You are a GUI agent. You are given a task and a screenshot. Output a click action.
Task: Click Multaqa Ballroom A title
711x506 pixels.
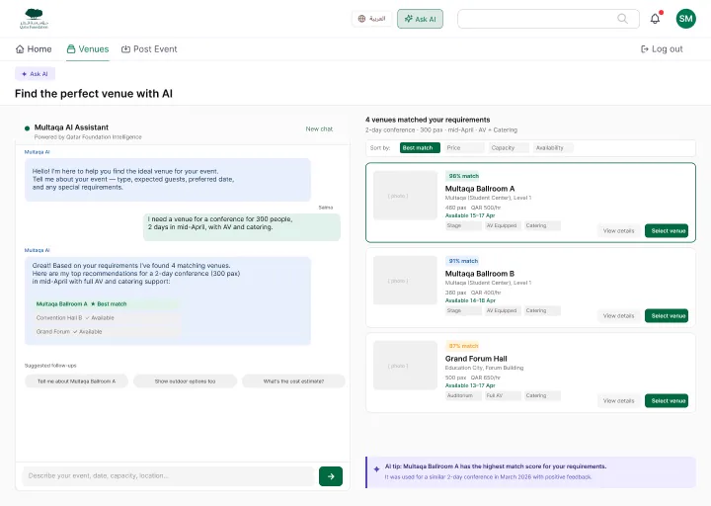[x=480, y=189]
